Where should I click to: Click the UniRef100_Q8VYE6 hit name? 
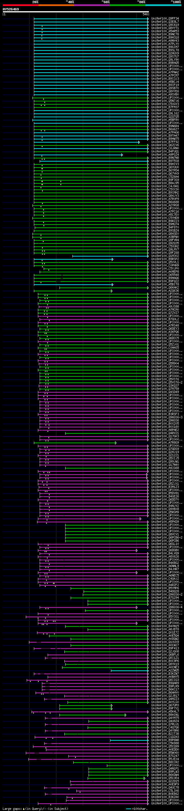click(x=165, y=91)
